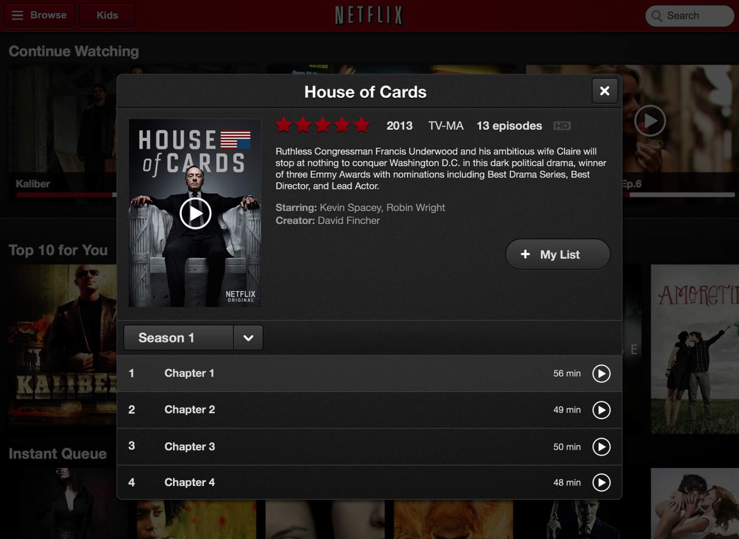Switch to the Kids section
The height and width of the screenshot is (539, 739).
(107, 16)
